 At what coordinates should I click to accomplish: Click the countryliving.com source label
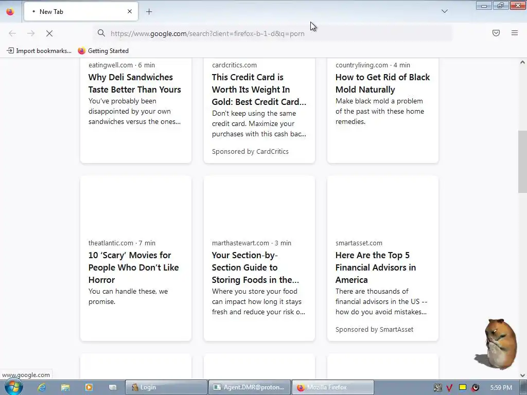click(x=362, y=65)
